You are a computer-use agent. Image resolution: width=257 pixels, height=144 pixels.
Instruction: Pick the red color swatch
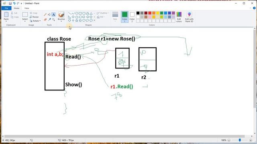click(x=150, y=13)
